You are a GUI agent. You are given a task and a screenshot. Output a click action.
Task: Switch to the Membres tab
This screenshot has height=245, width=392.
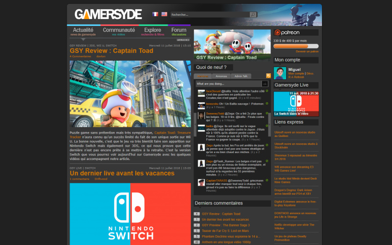tap(203, 76)
